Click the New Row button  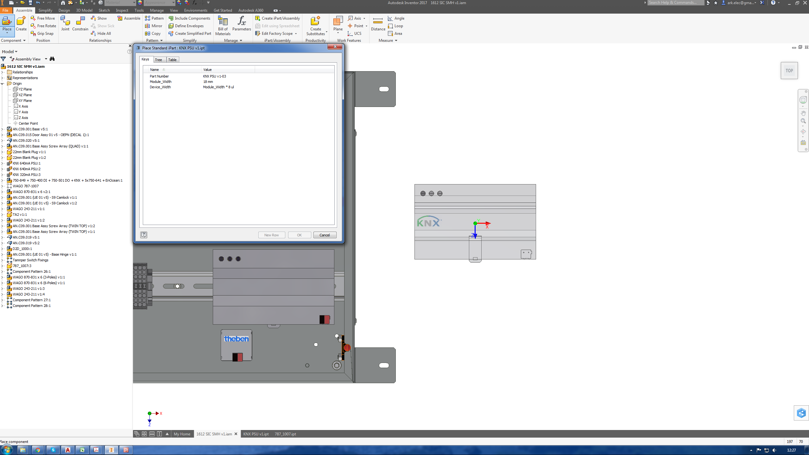271,235
